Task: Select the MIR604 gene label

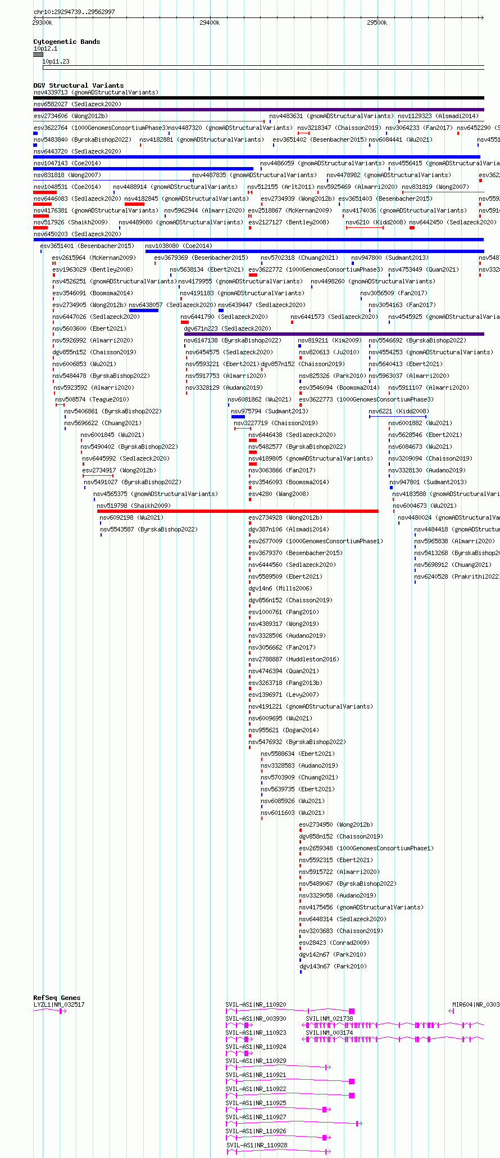Action: click(x=476, y=1004)
